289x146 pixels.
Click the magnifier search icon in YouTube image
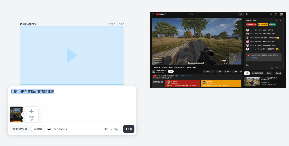(x=241, y=14)
